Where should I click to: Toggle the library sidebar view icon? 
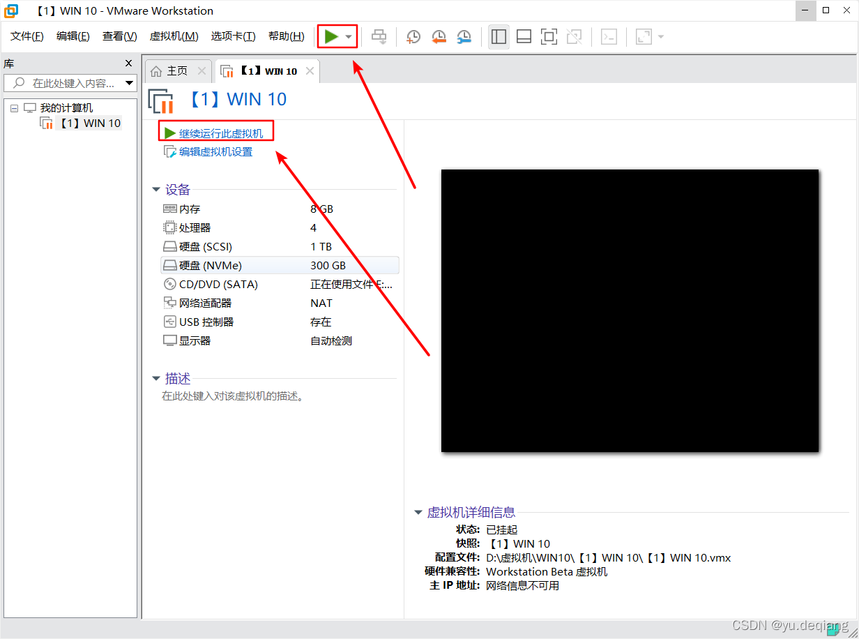[x=499, y=37]
